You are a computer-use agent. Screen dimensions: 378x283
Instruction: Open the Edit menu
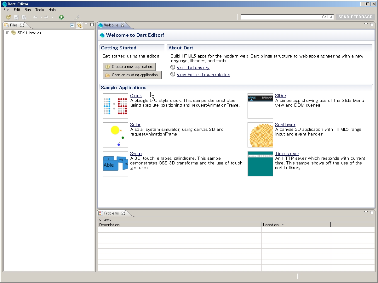click(17, 10)
